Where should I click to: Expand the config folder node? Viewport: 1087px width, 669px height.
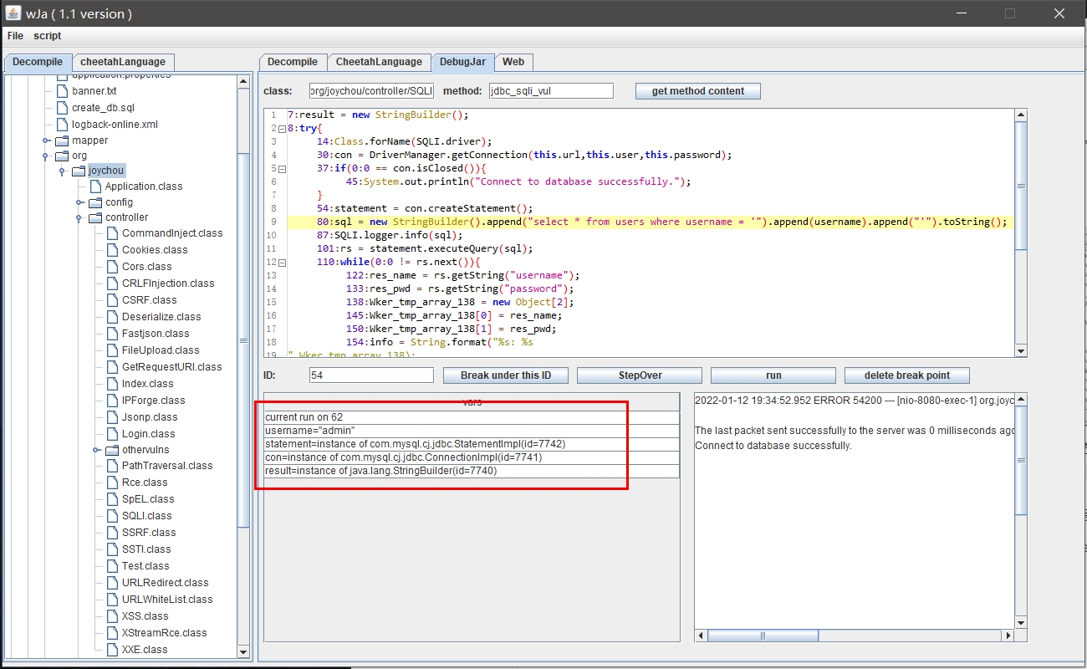80,202
